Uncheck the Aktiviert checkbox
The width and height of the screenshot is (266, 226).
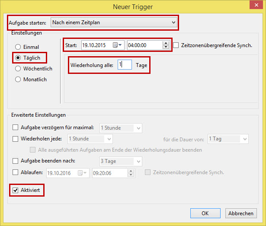point(16,191)
